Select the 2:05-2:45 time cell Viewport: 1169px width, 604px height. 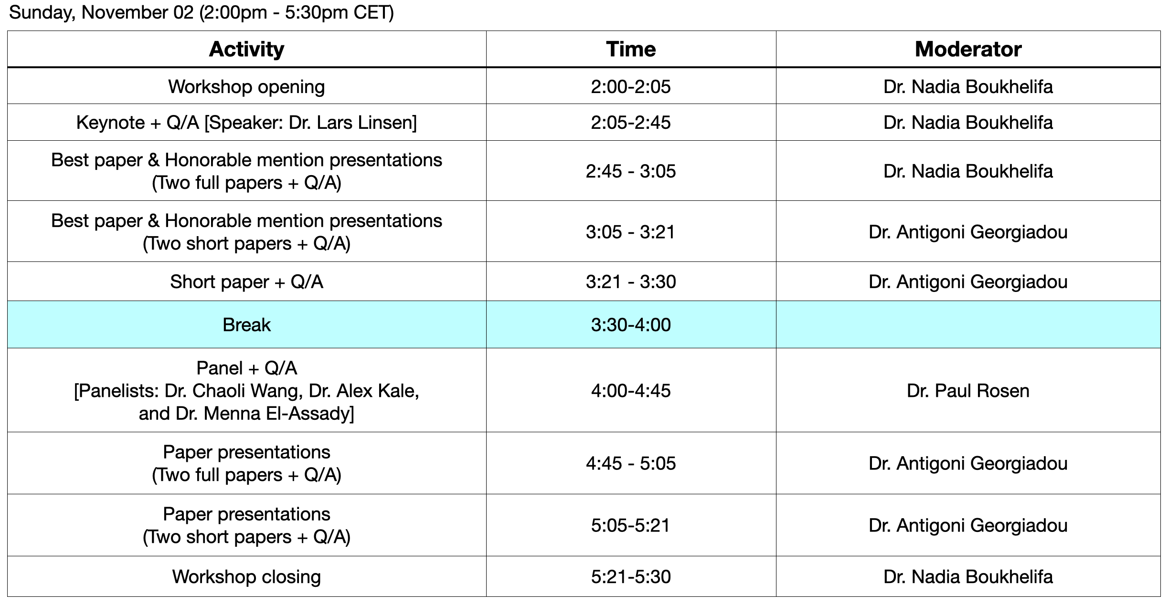tap(631, 123)
